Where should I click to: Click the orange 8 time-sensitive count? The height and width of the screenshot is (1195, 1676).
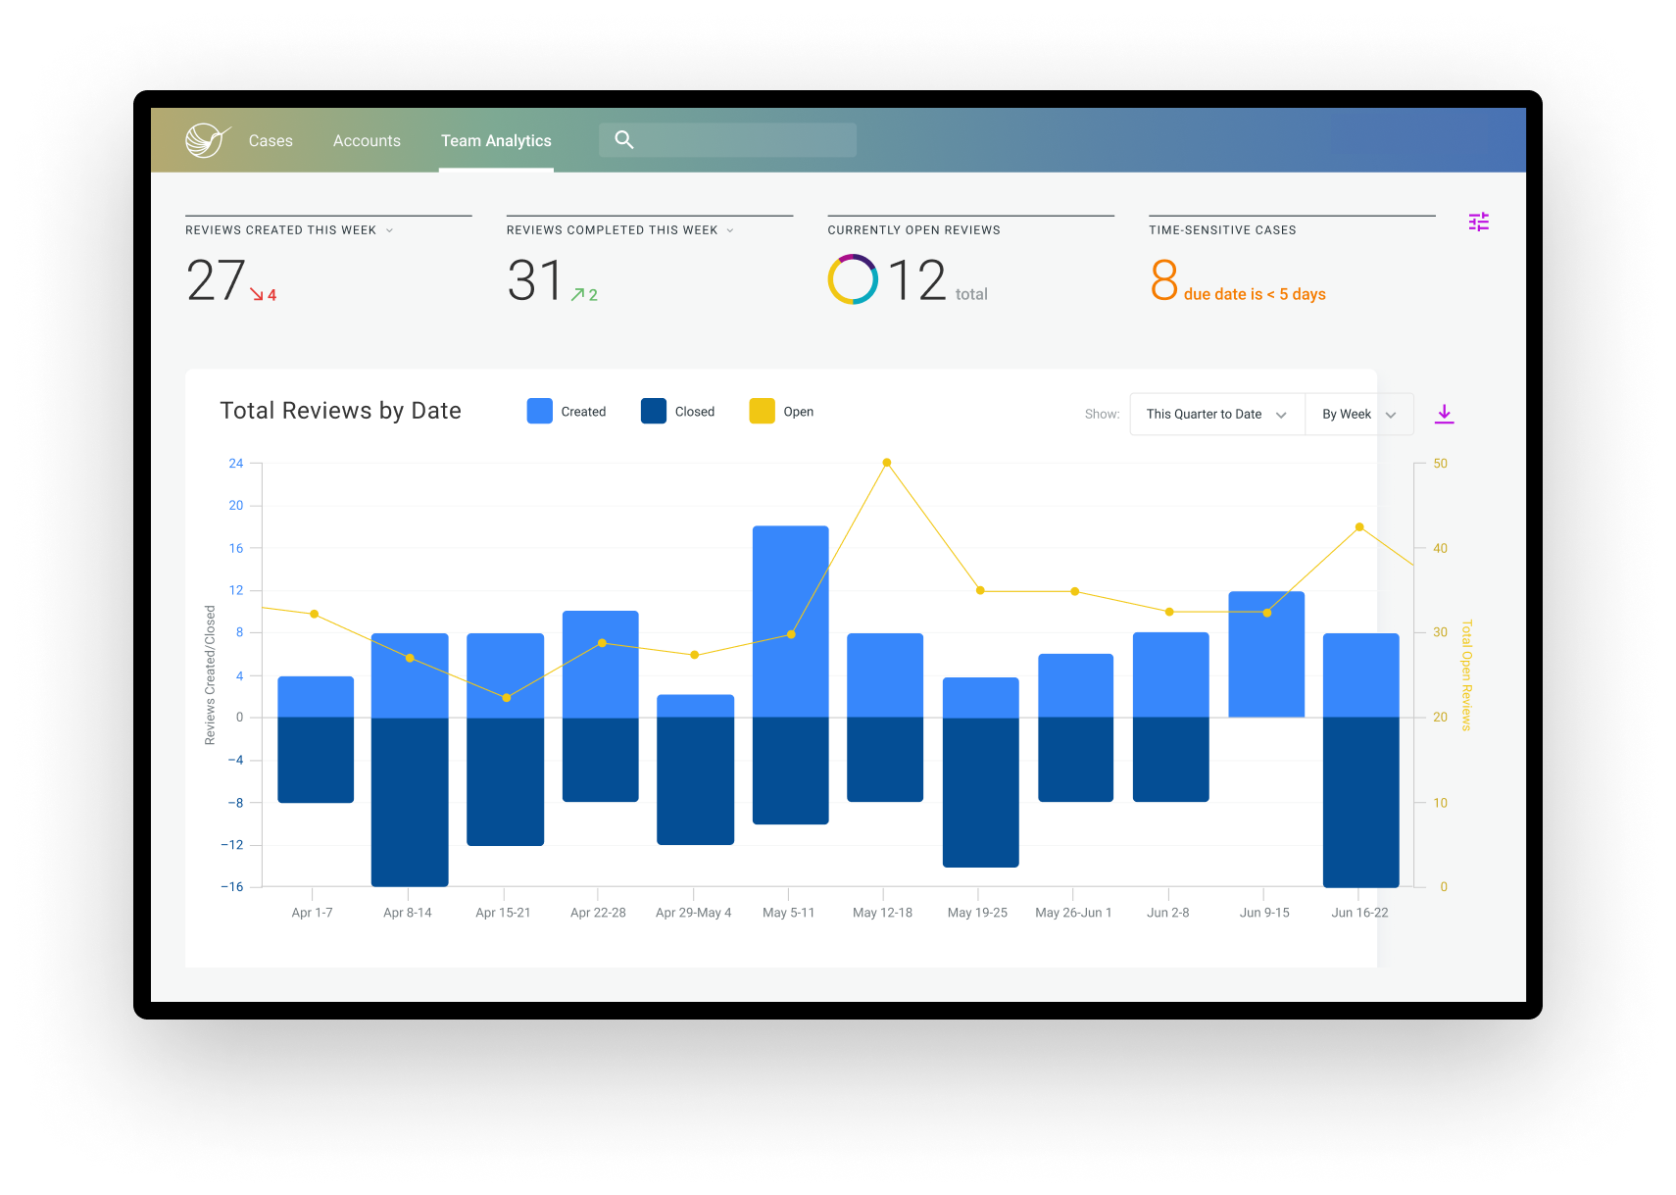point(1164,280)
